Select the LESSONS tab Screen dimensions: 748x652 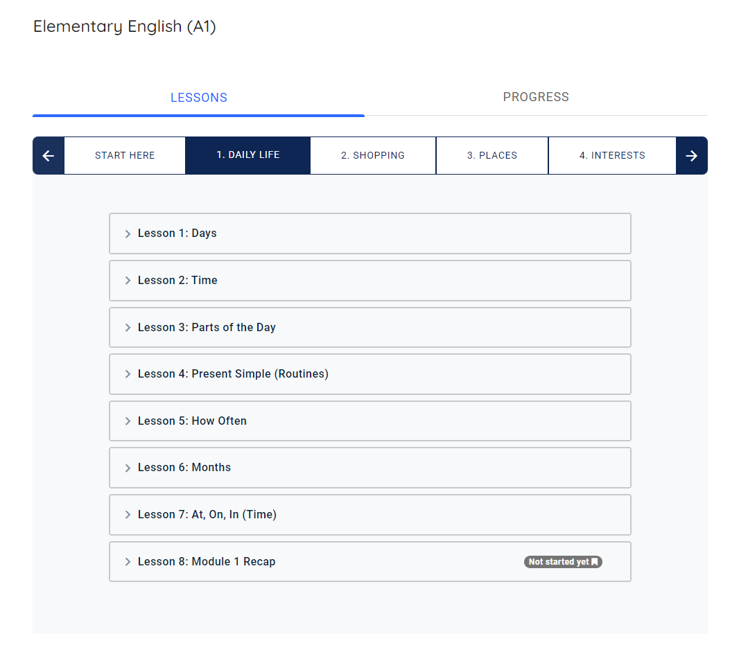(x=198, y=97)
